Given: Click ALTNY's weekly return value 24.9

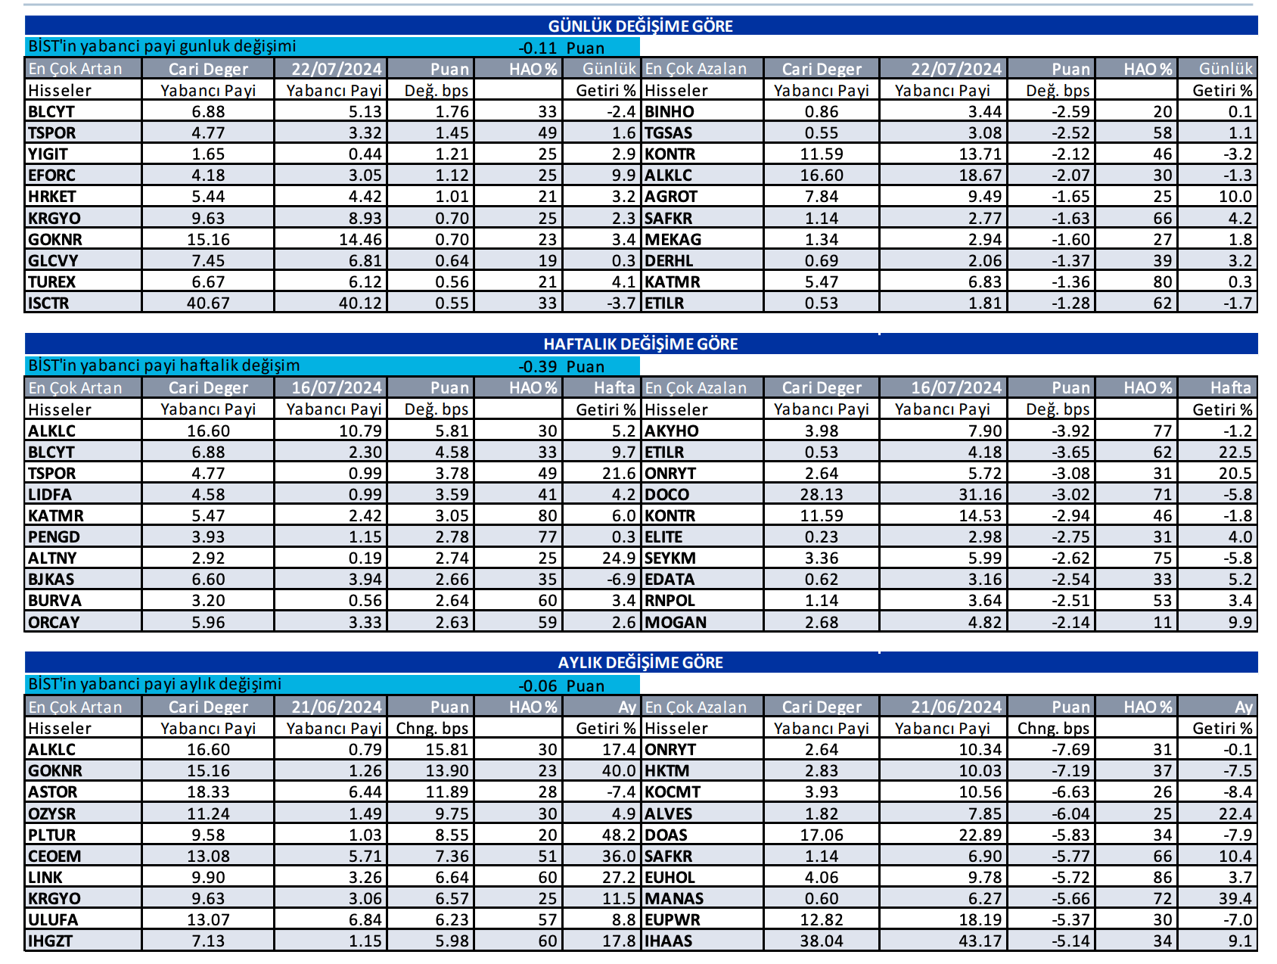Looking at the screenshot, I should tap(619, 558).
